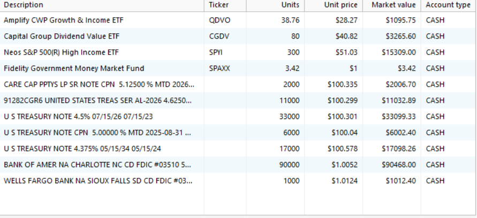The image size is (477, 218).
Task: Click the $100.299 unit price
Action: pos(343,101)
